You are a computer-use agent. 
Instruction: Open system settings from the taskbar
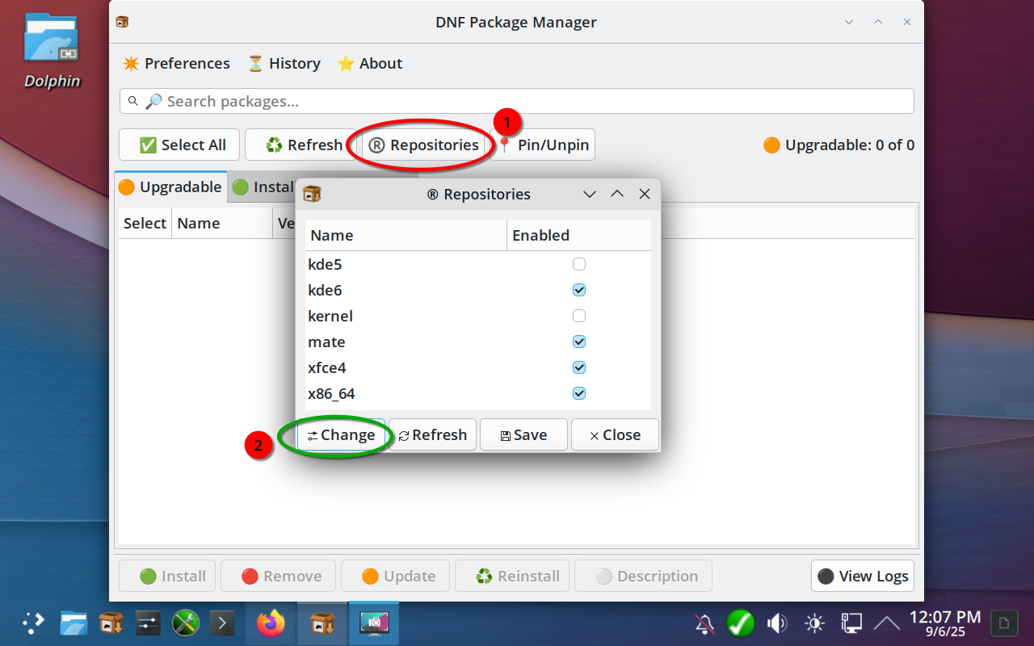148,623
